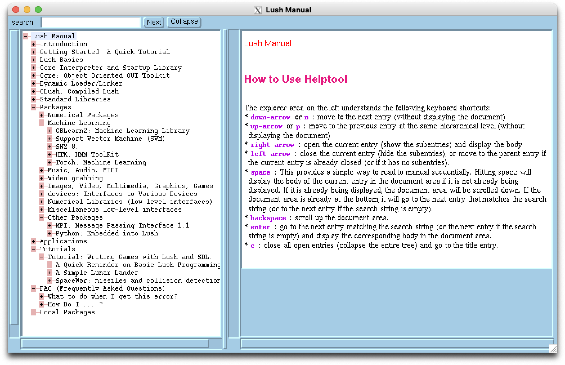The height and width of the screenshot is (365, 565).
Task: Click the Collapse button
Action: [184, 22]
